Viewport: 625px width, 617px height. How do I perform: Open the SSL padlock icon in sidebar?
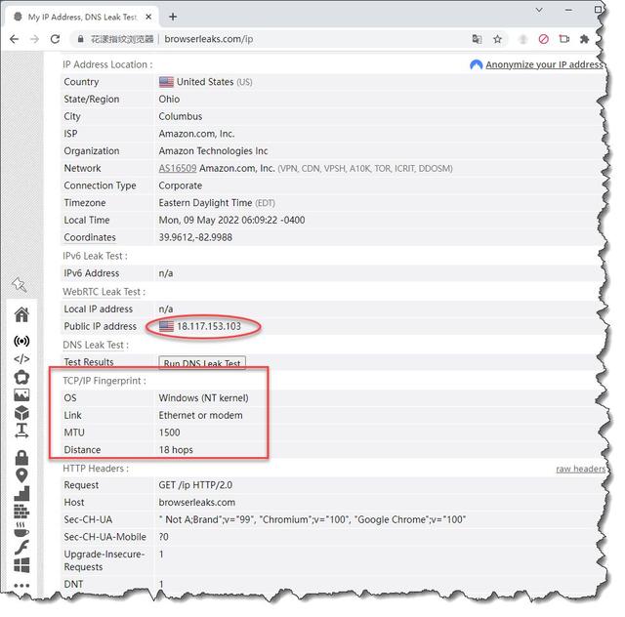(x=21, y=458)
